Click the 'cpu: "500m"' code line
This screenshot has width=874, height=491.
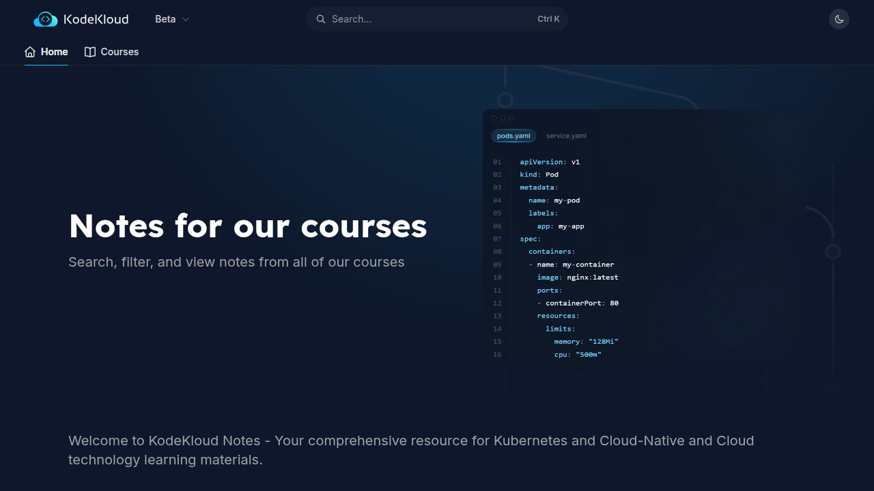pos(578,354)
